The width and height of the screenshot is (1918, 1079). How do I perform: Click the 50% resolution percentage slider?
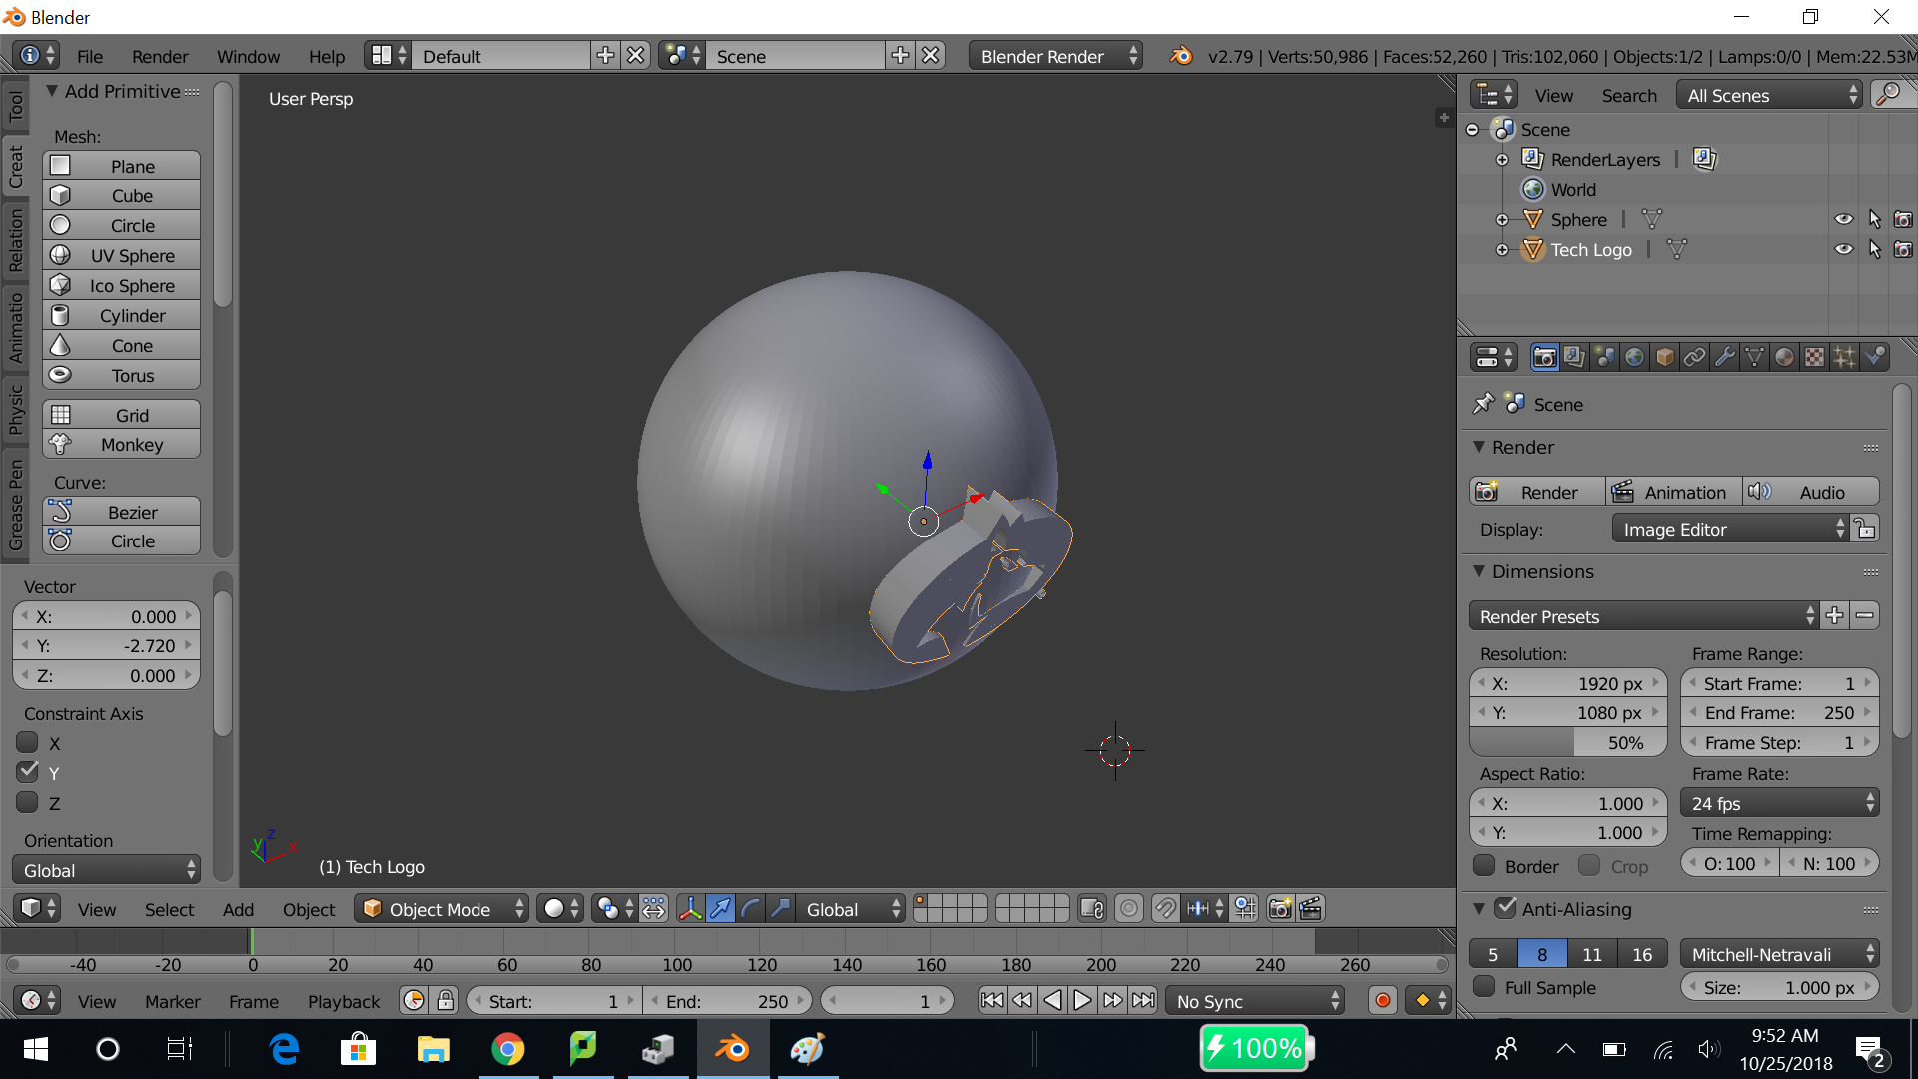(1568, 743)
